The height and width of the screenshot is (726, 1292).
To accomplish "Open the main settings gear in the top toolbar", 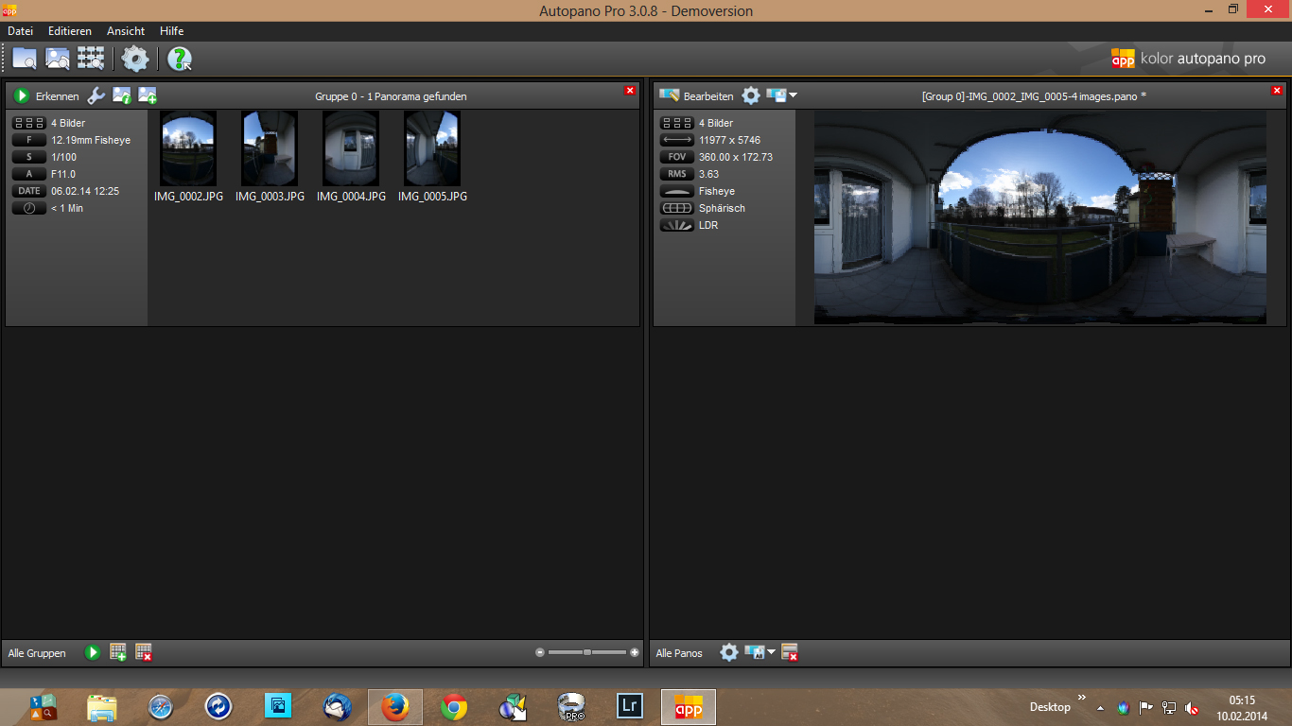I will [135, 59].
